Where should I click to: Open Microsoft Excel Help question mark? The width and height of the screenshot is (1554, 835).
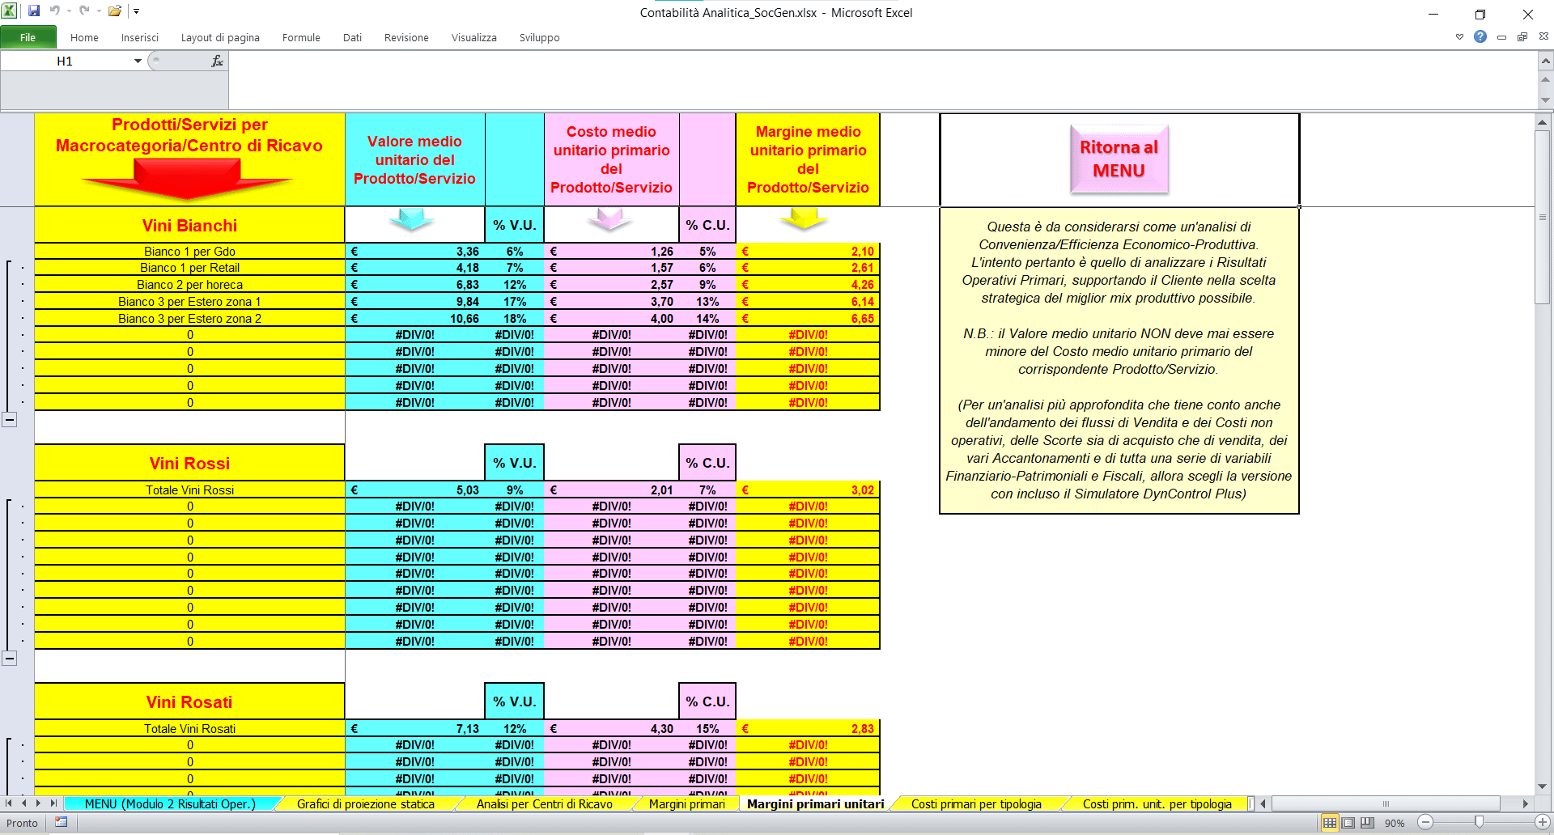tap(1480, 36)
